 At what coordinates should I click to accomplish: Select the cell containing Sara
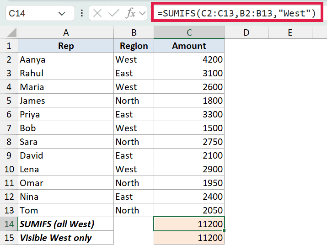[x=66, y=142]
